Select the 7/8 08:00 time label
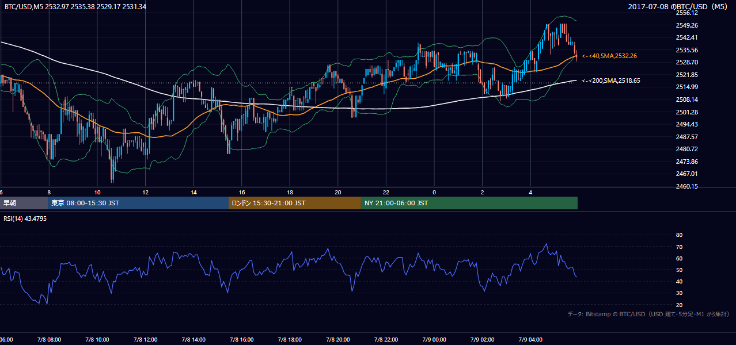Viewport: 736px width, 345px height. pyautogui.click(x=49, y=340)
